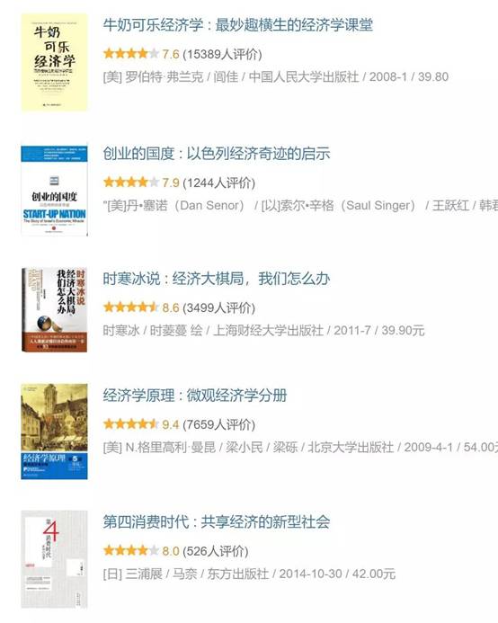The width and height of the screenshot is (498, 623).
Task: Click the 牛奶可乐经济学 cover thumbnail
Action: (x=55, y=62)
